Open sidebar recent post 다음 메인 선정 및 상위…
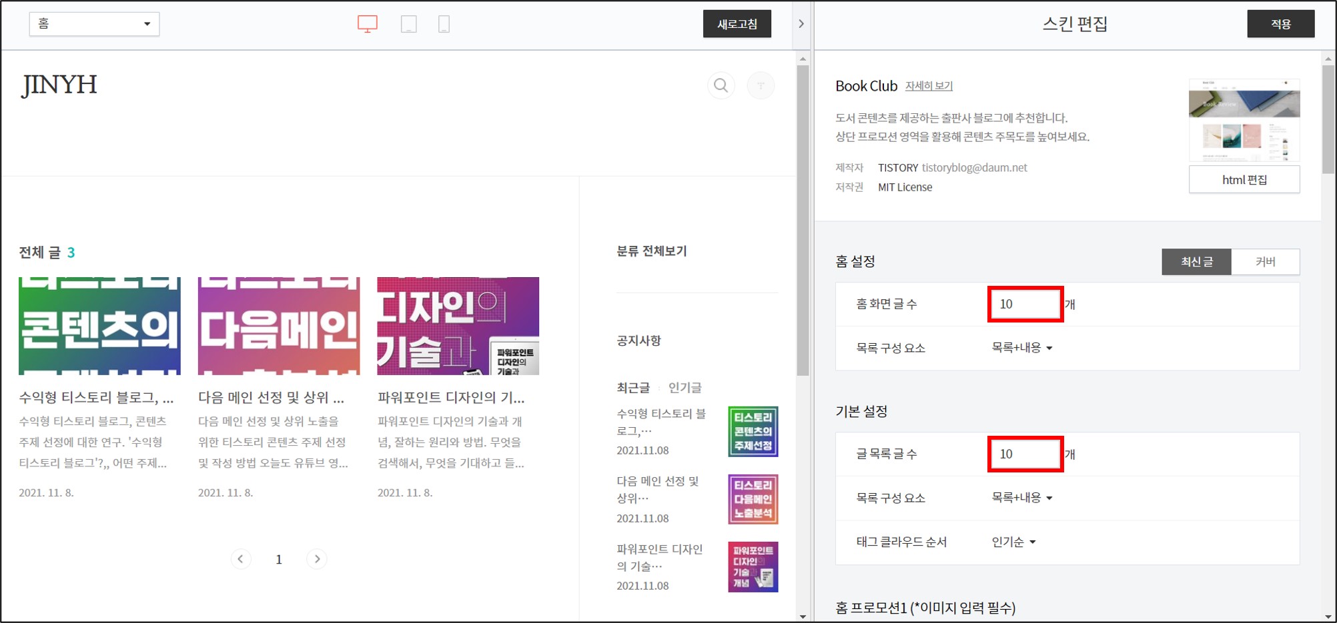 click(x=658, y=490)
